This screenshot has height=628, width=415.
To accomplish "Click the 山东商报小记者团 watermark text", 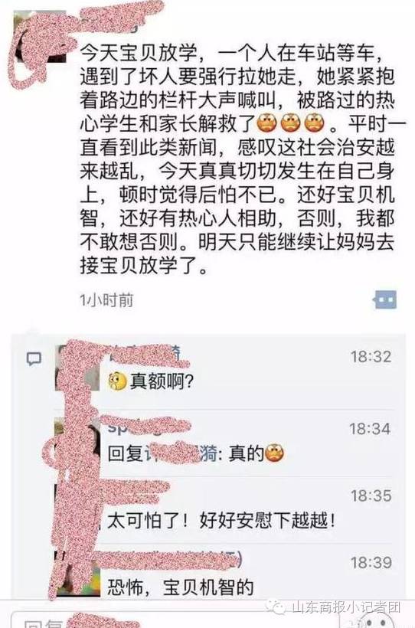I will 347,607.
